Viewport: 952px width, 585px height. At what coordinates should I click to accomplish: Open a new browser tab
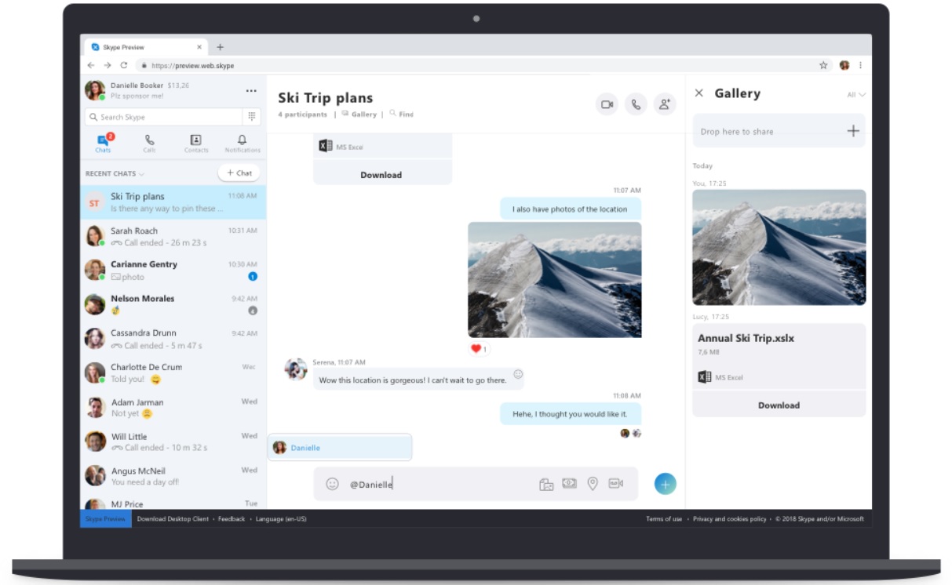220,47
